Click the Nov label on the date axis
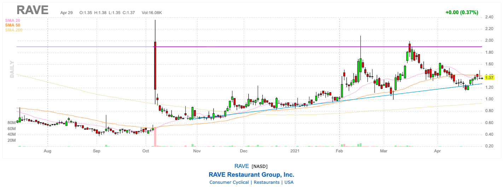This screenshot has height=187, width=503. (197, 151)
